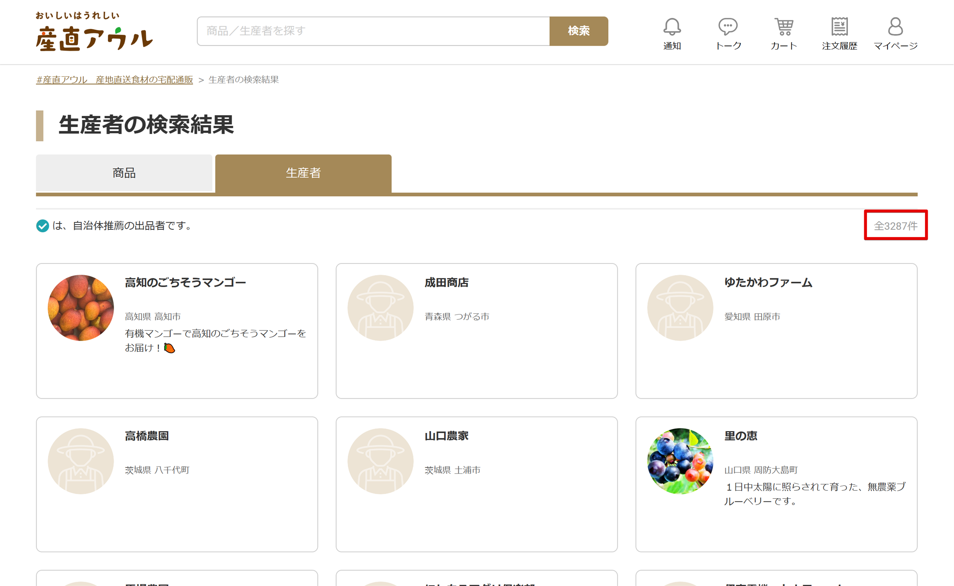This screenshot has height=586, width=954.
Task: Select the 生産者 tab
Action: point(303,173)
